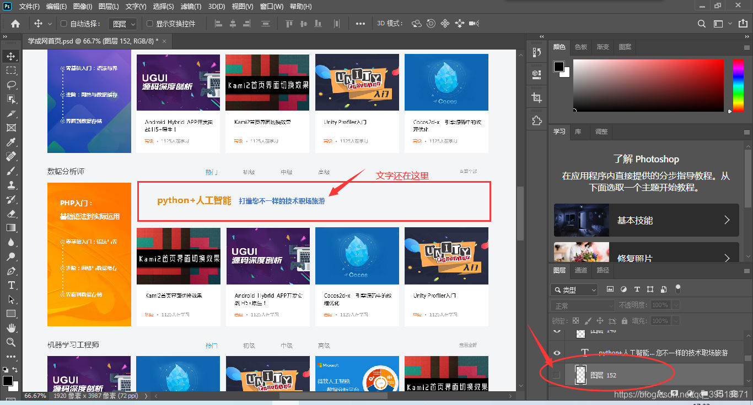Select the Frame tool
This screenshot has height=405, width=753.
coord(10,128)
